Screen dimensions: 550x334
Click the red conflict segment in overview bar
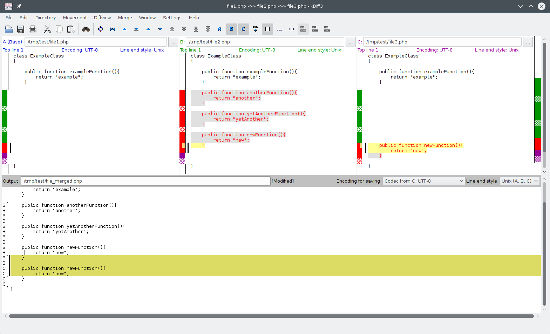pyautogui.click(x=538, y=144)
